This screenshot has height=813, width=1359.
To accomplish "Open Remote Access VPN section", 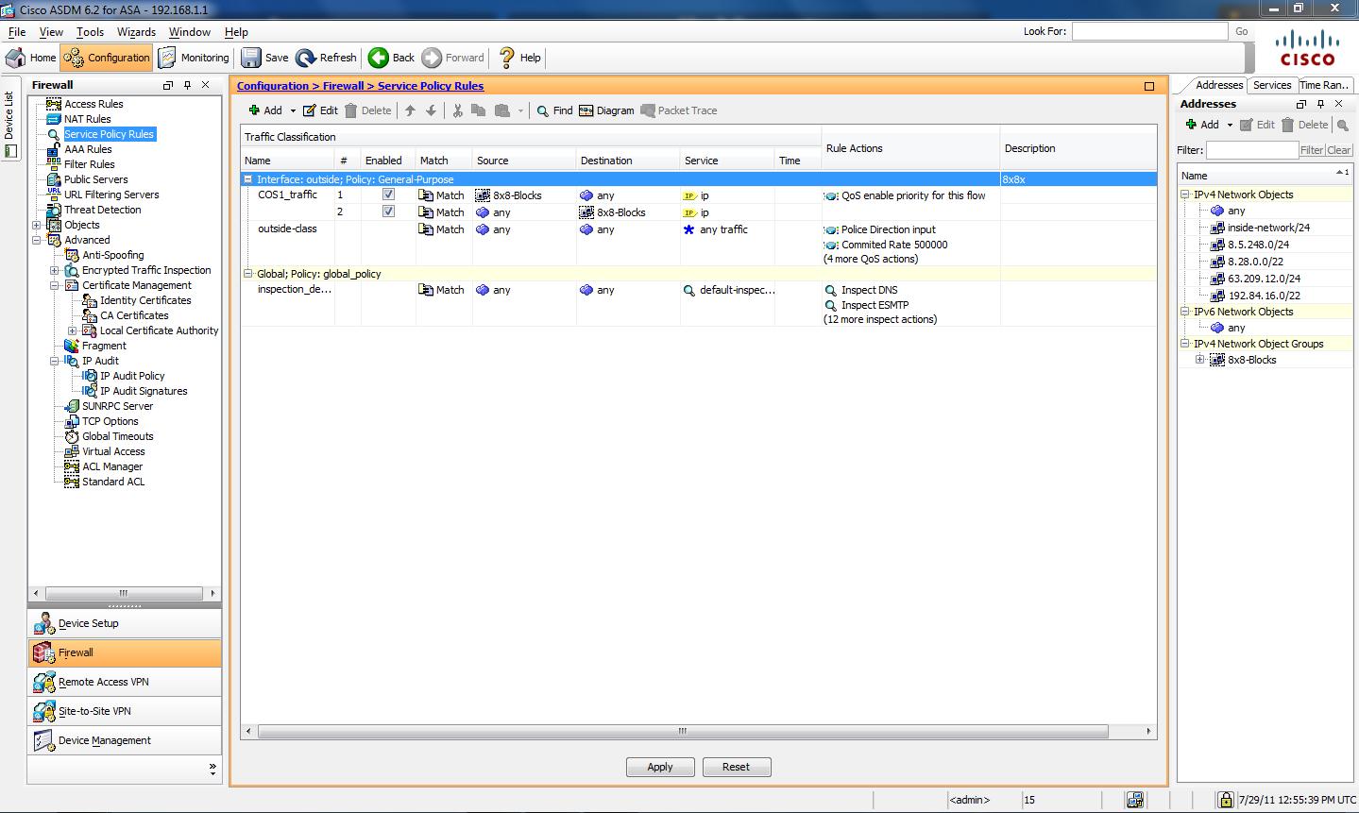I will [x=125, y=682].
